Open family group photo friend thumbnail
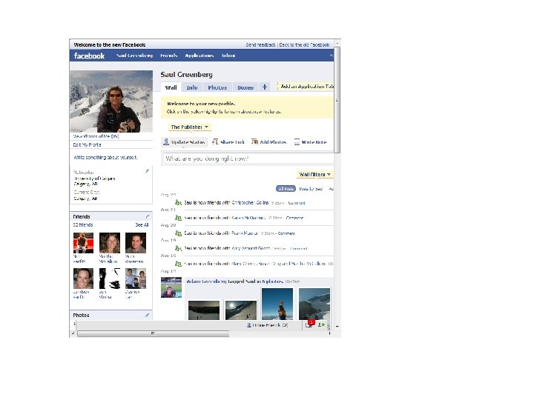The height and width of the screenshot is (400, 534). 136,279
